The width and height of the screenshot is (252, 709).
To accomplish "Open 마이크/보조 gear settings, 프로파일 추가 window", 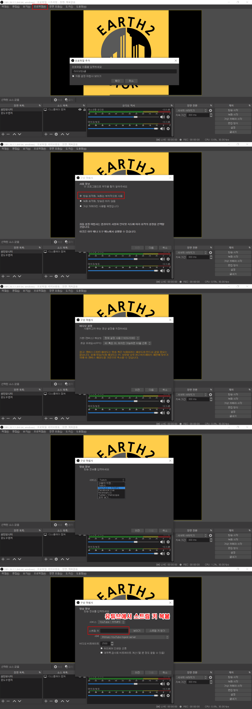I will tap(168, 129).
